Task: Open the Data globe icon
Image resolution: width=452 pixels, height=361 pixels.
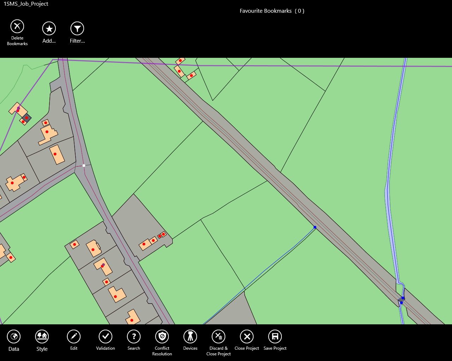Action: point(14,337)
